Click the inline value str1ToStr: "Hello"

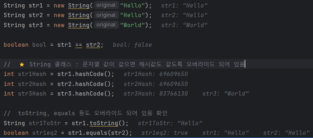click(170, 123)
